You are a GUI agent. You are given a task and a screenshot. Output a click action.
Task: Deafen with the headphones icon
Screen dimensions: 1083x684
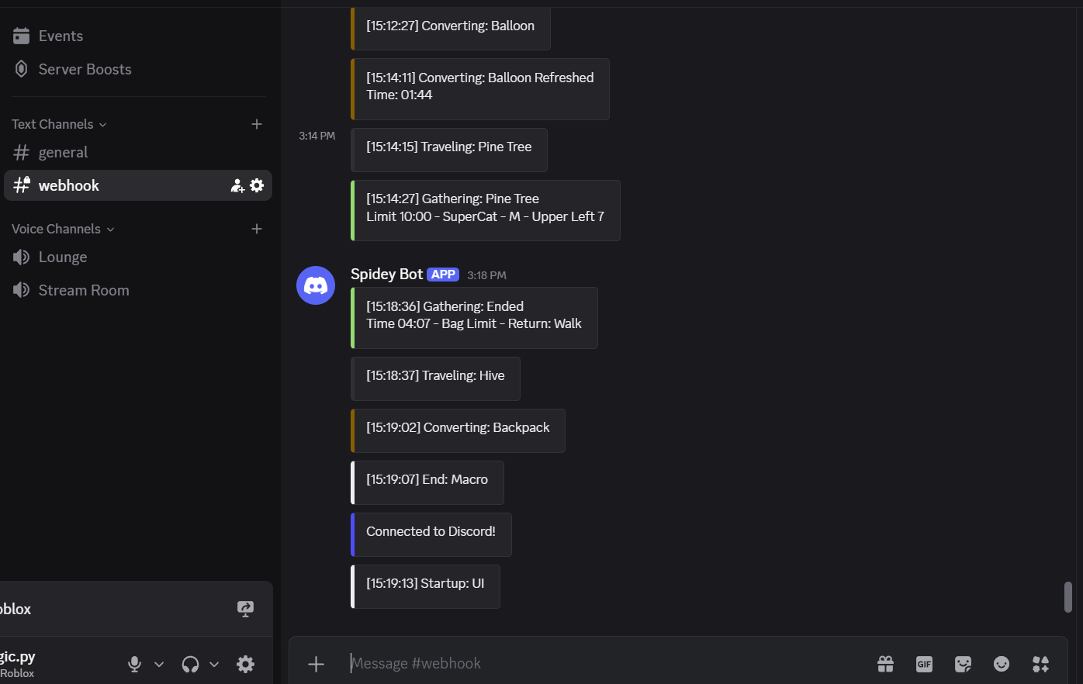(x=190, y=664)
